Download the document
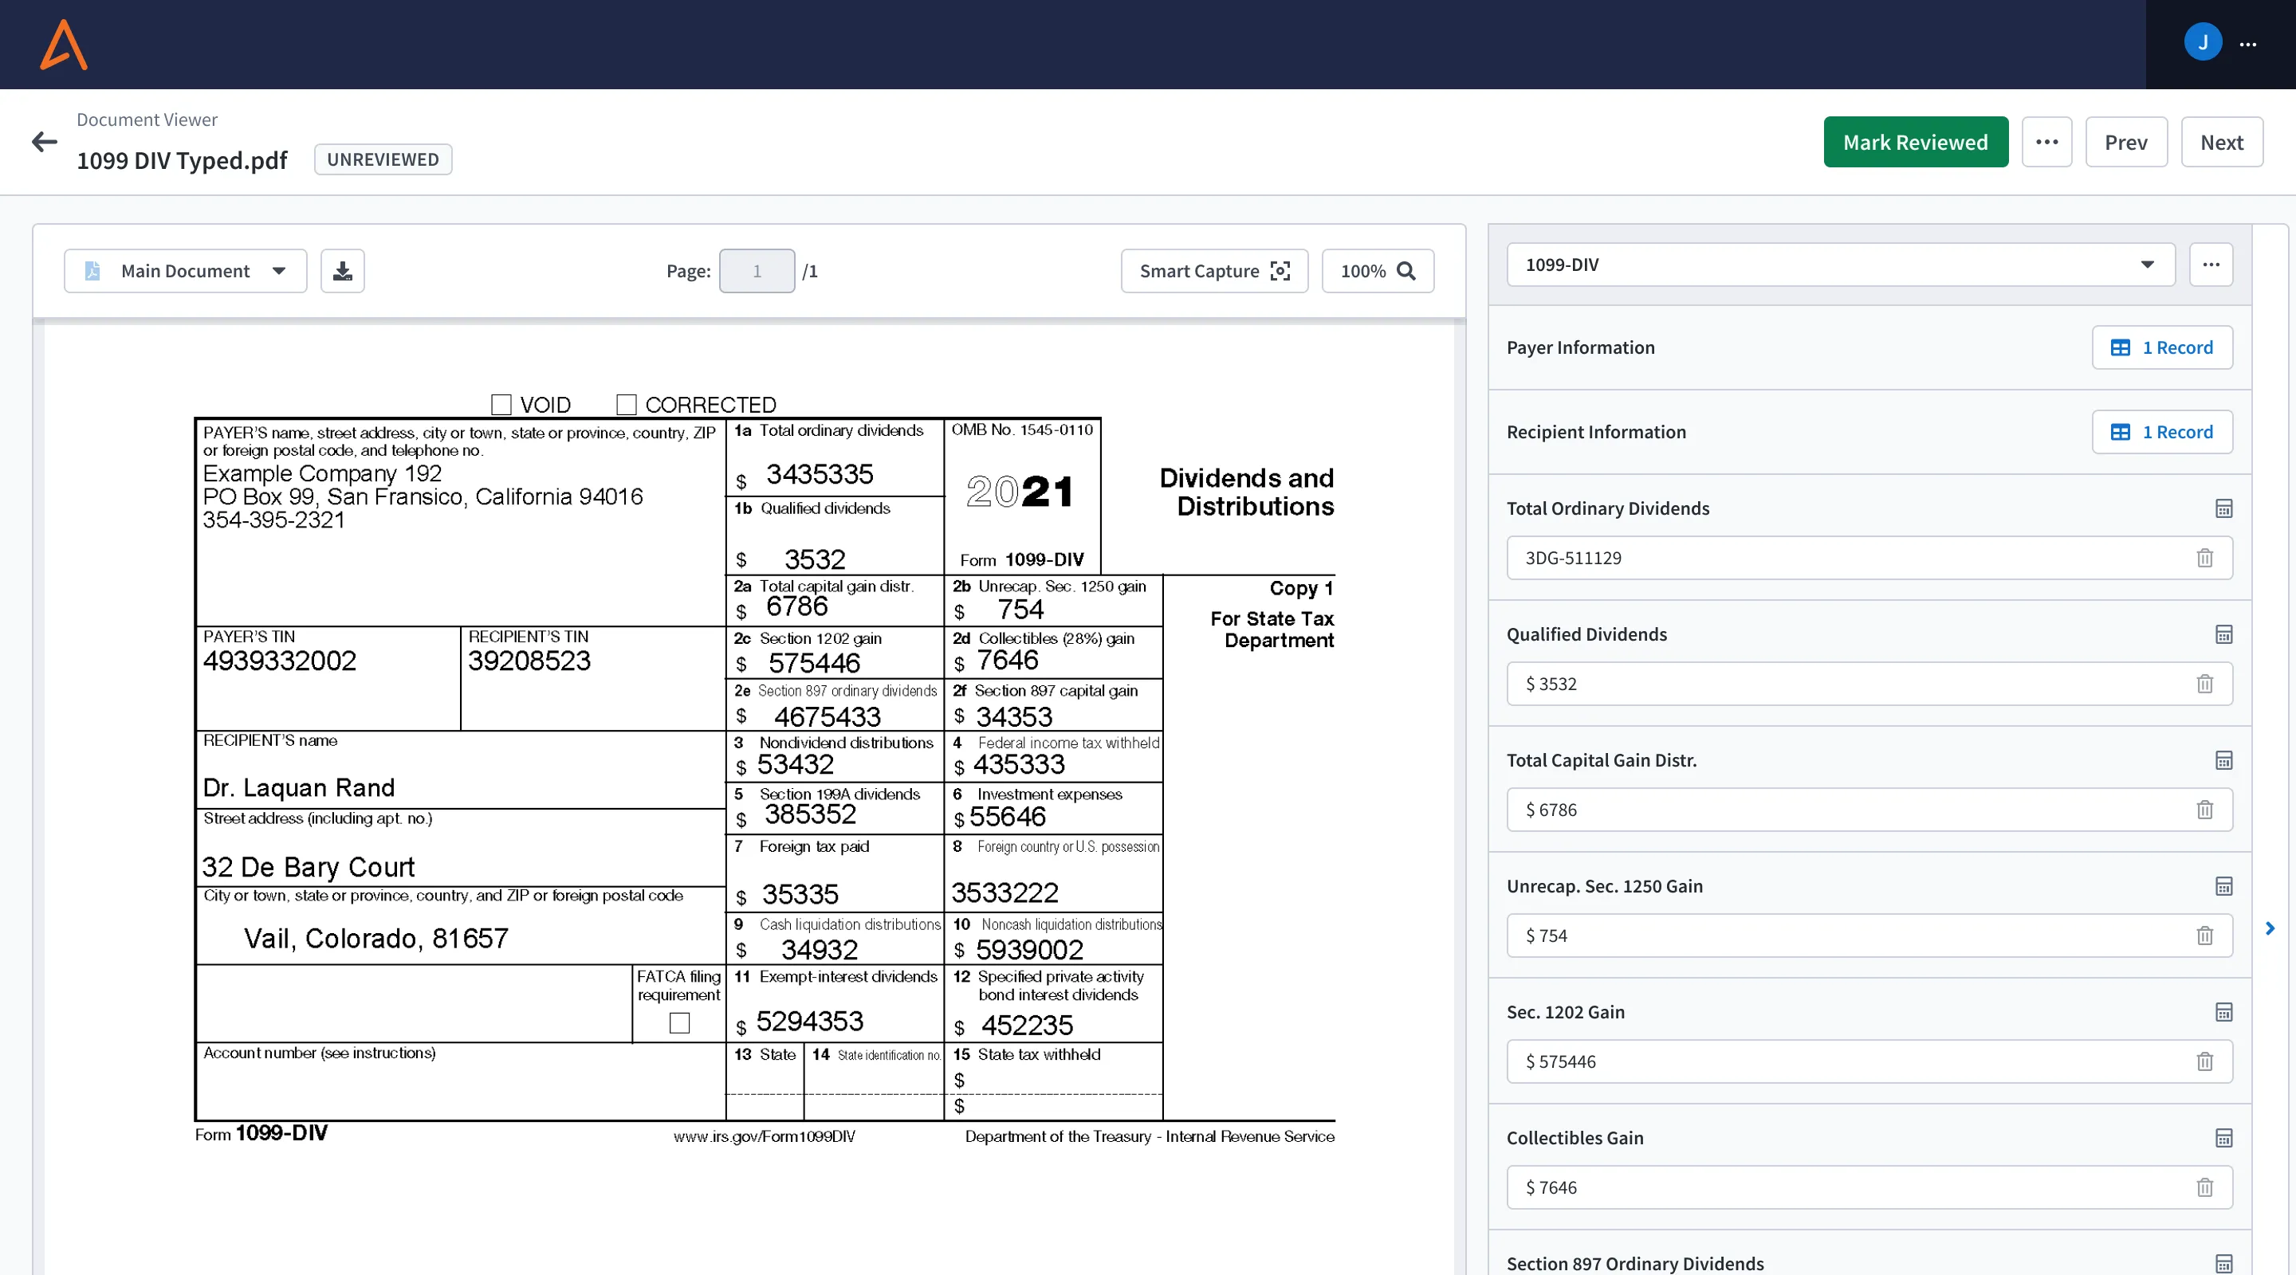This screenshot has width=2296, height=1275. pos(342,271)
